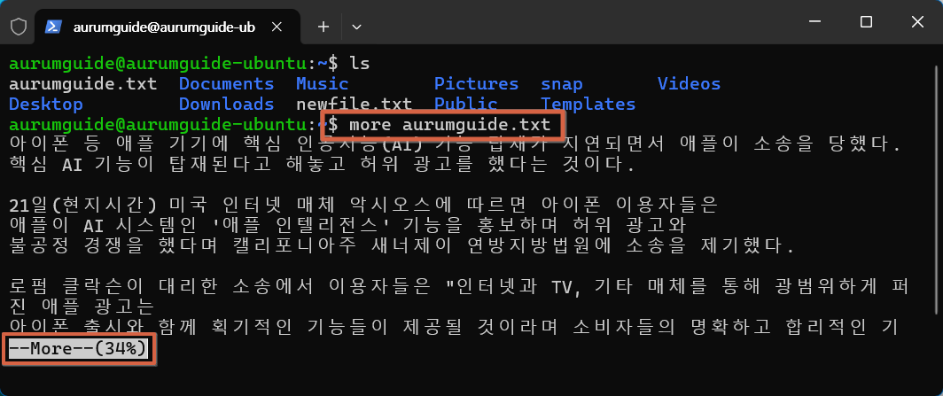Maximize the terminal window

pyautogui.click(x=866, y=22)
